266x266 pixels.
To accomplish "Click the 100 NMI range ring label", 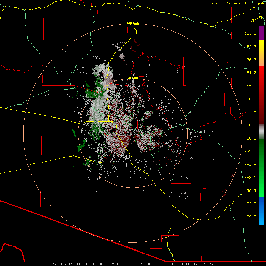I will click(x=133, y=23).
